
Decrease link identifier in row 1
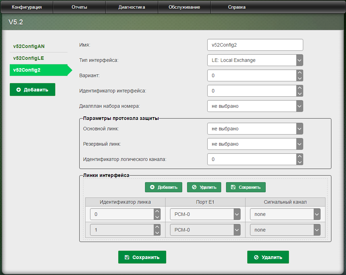(x=157, y=233)
